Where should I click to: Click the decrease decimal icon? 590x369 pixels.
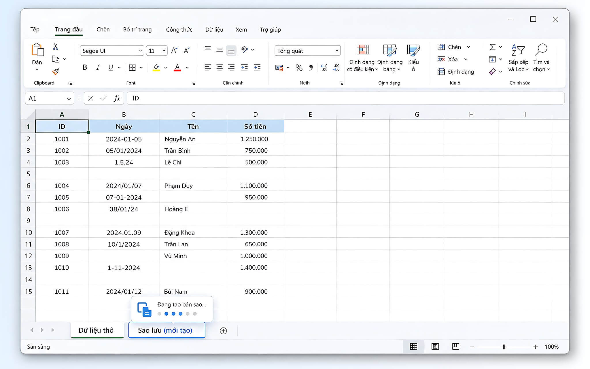[x=336, y=68]
